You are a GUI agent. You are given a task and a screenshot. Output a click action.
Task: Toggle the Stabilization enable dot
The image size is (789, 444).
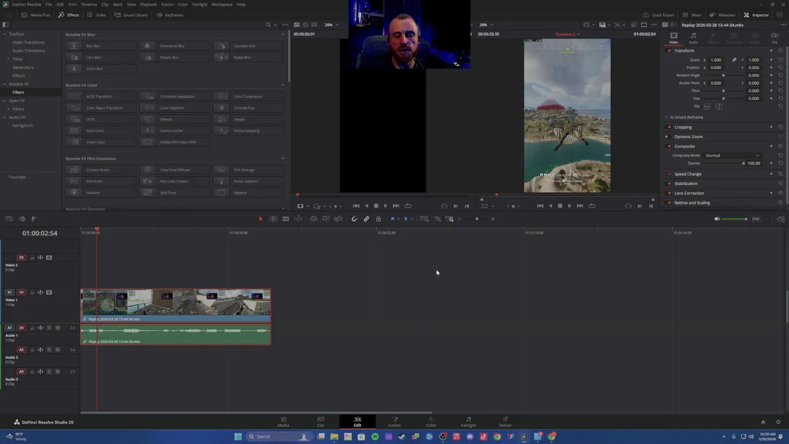[x=669, y=183]
